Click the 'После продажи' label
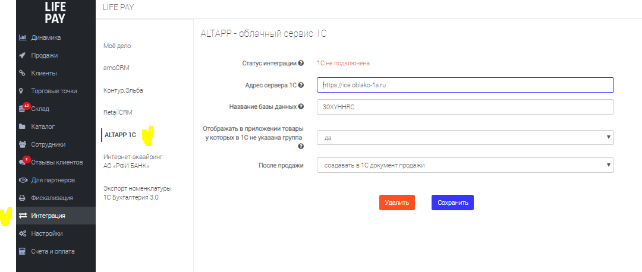The image size is (642, 272). click(x=281, y=166)
